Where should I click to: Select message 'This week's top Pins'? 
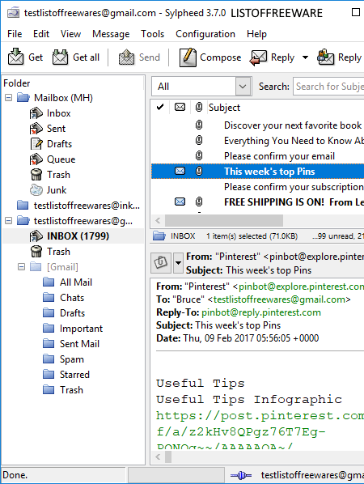tap(269, 172)
